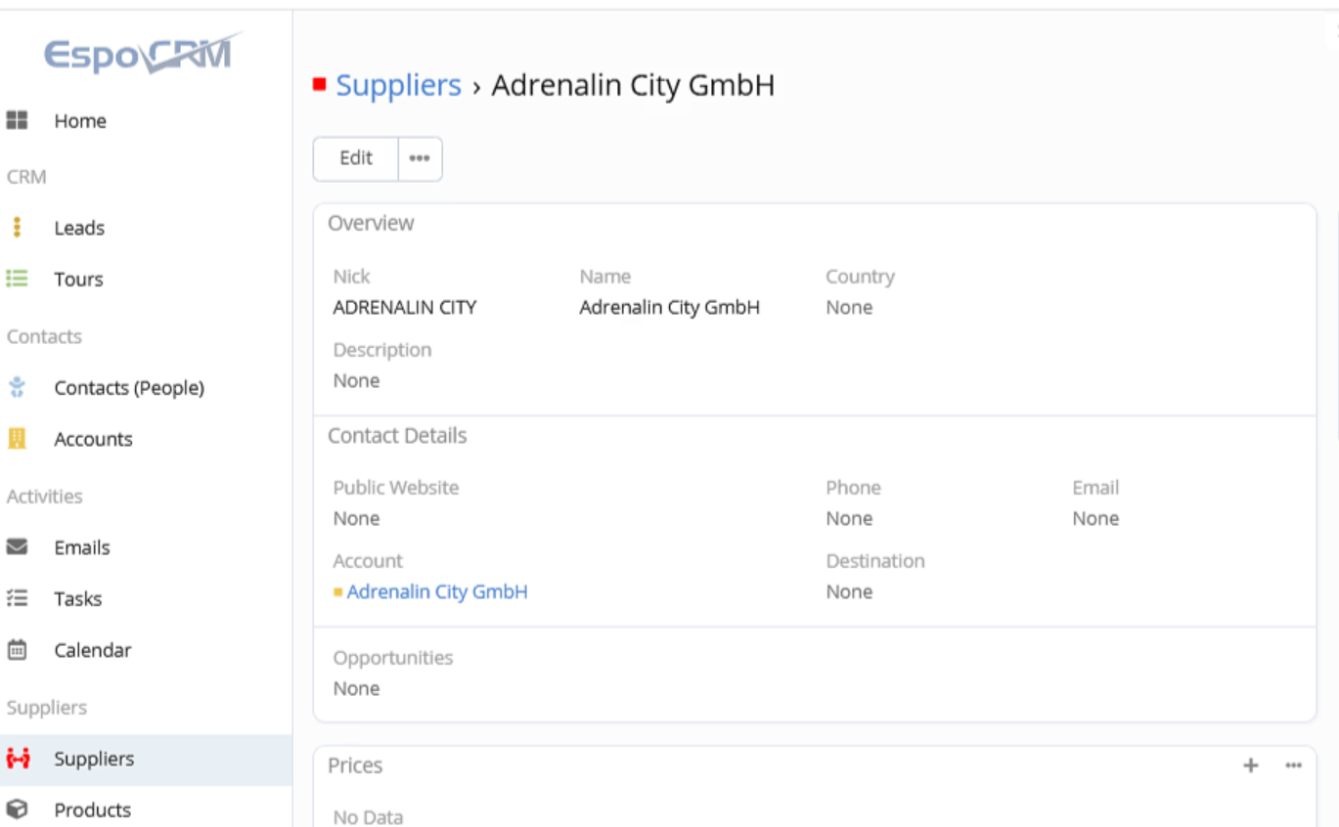1339x827 pixels.
Task: Open Products in sidebar
Action: [x=92, y=809]
